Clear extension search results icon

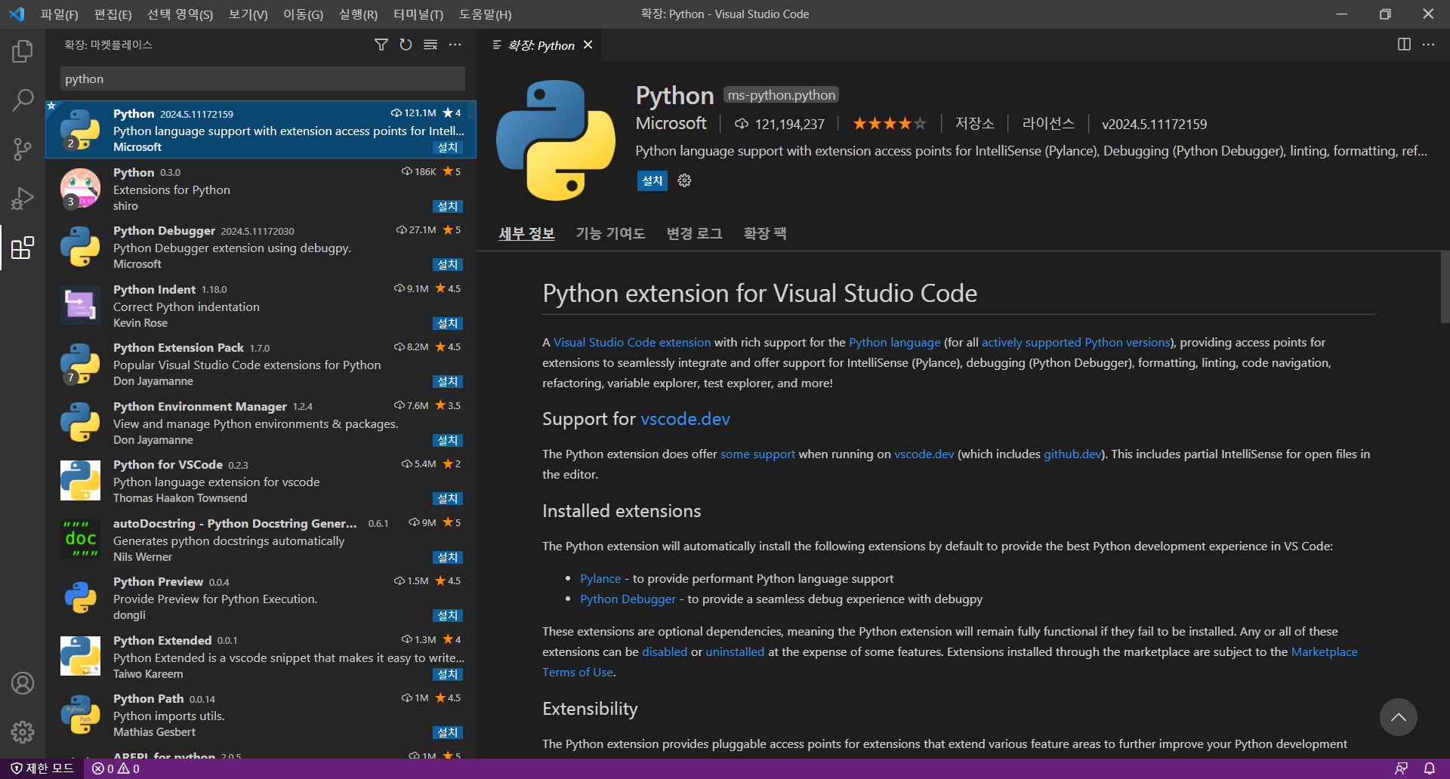coord(430,45)
